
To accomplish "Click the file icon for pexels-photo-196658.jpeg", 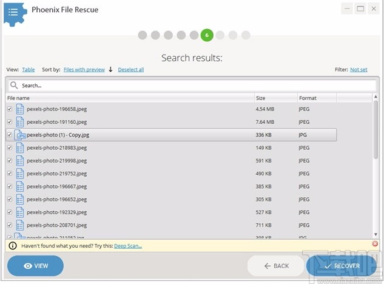I will tap(20, 109).
